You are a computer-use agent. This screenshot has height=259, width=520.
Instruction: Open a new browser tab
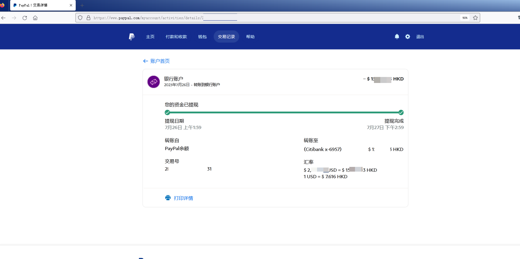pyautogui.click(x=82, y=5)
